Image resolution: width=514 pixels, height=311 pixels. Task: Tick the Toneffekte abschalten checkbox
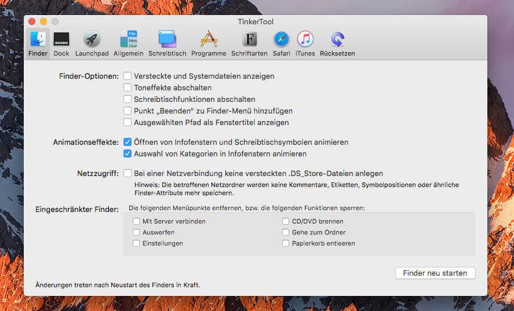[x=127, y=87]
